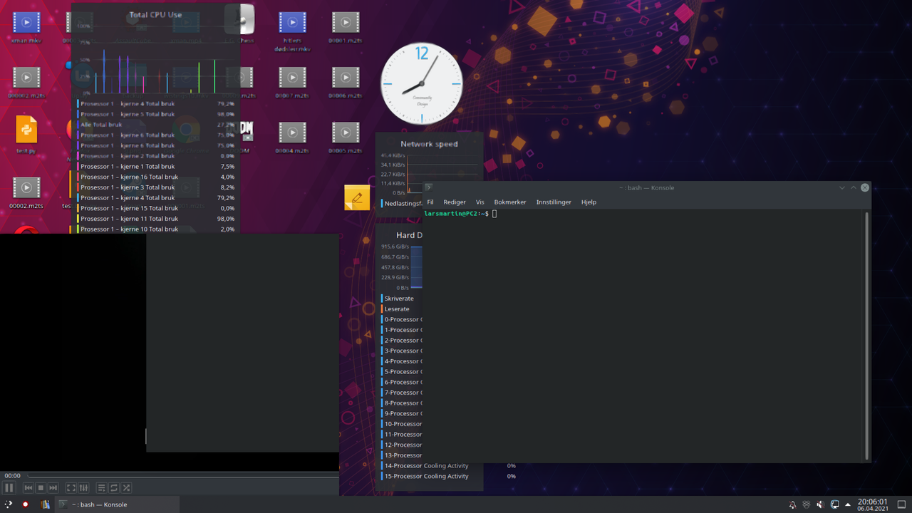This screenshot has height=513, width=912.
Task: Click the Konsole terminal icon in title bar
Action: pos(429,187)
